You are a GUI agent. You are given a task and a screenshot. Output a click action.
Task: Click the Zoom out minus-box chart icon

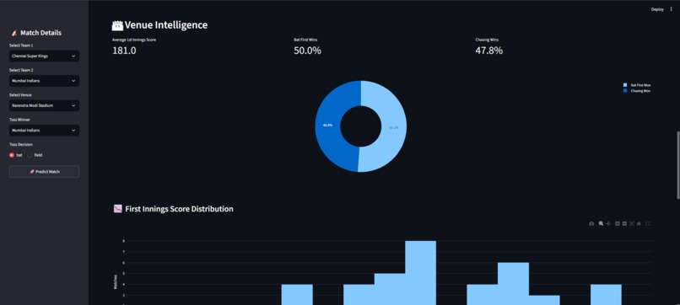pyautogui.click(x=624, y=223)
